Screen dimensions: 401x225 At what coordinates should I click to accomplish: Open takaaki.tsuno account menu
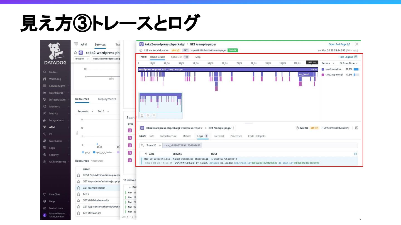[56, 215]
